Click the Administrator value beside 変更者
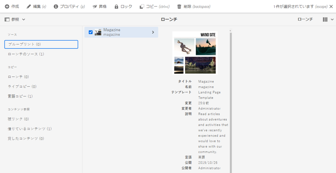 tap(209, 109)
